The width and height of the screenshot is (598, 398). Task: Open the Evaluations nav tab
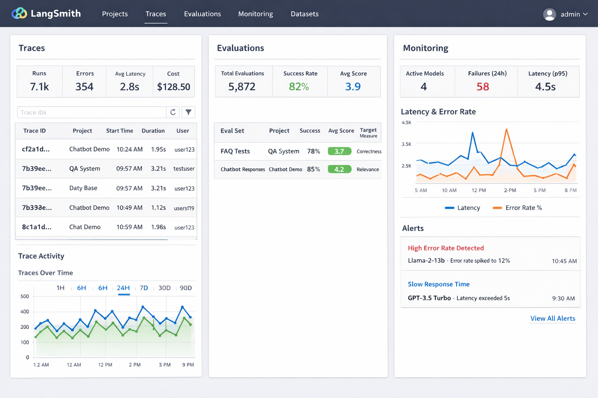point(202,14)
